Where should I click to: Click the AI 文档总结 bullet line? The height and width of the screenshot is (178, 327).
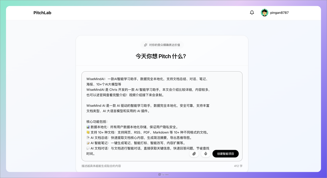click(139, 138)
